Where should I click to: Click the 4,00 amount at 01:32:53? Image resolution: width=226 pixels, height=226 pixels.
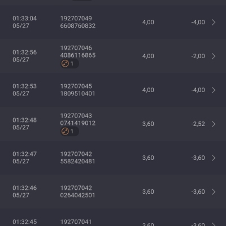(x=148, y=90)
